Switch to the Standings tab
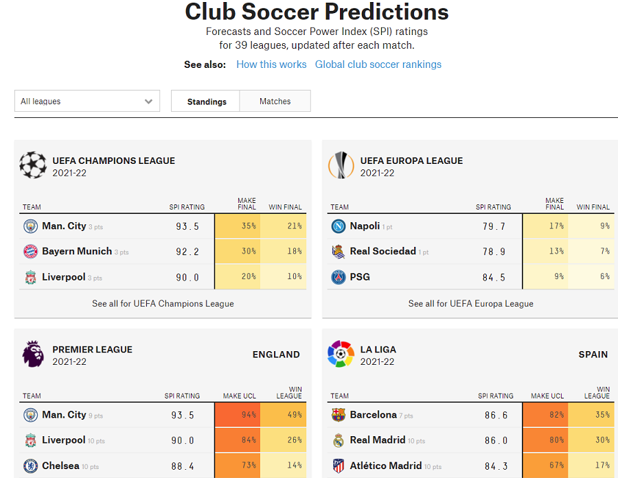Screen dimensions: 618x478 click(x=207, y=101)
